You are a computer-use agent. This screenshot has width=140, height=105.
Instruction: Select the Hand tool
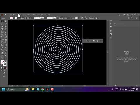(x=6, y=55)
